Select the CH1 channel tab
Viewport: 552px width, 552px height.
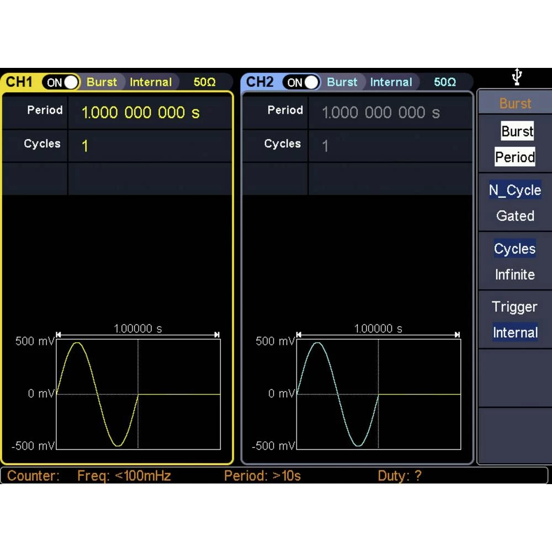pos(19,82)
